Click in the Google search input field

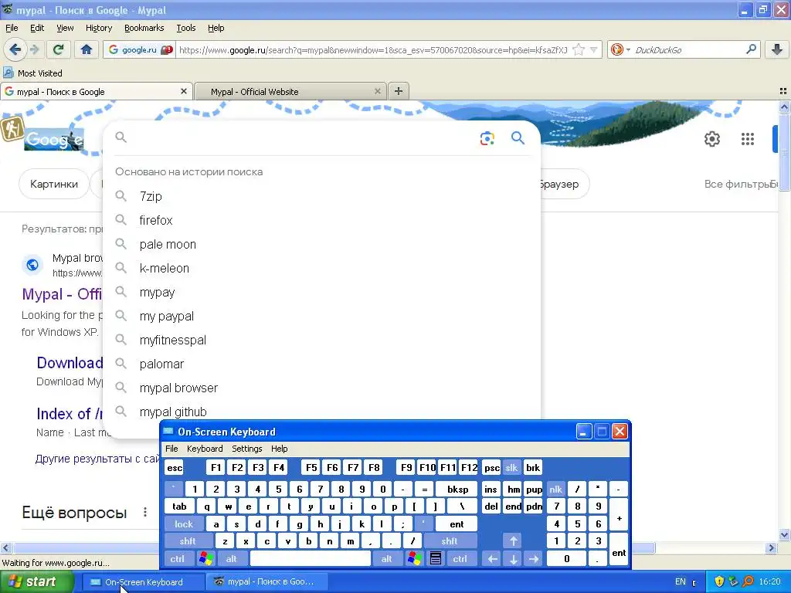click(x=303, y=137)
